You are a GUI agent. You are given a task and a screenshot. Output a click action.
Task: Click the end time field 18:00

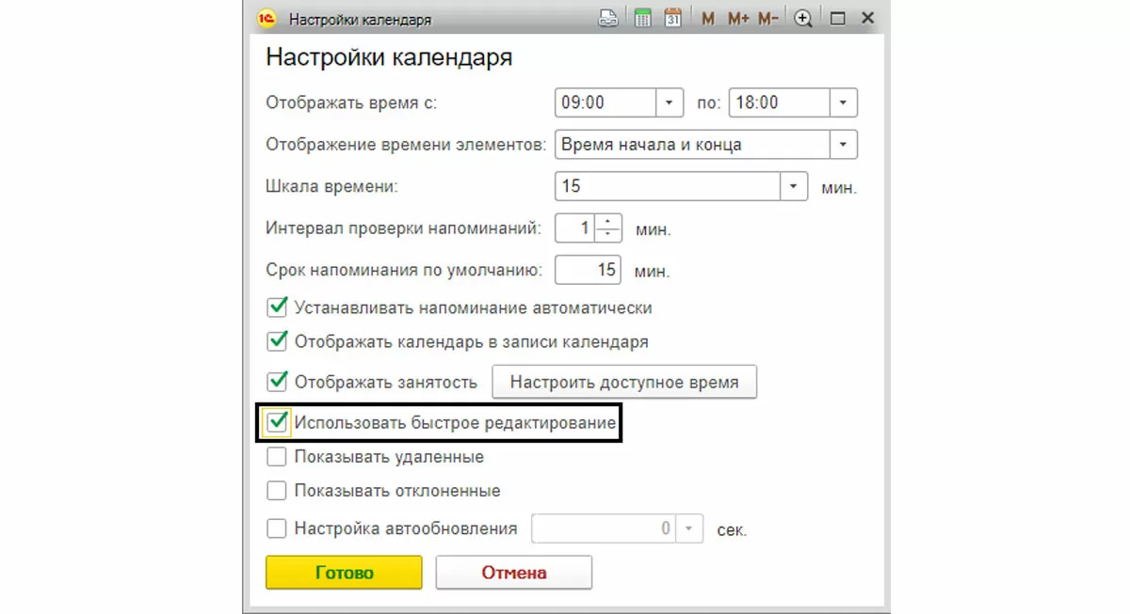pyautogui.click(x=779, y=102)
